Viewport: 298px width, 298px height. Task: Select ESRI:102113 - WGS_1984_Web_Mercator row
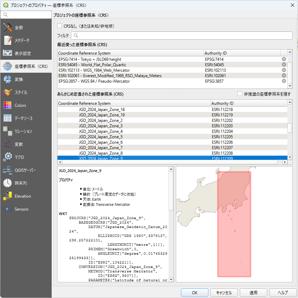172,70
